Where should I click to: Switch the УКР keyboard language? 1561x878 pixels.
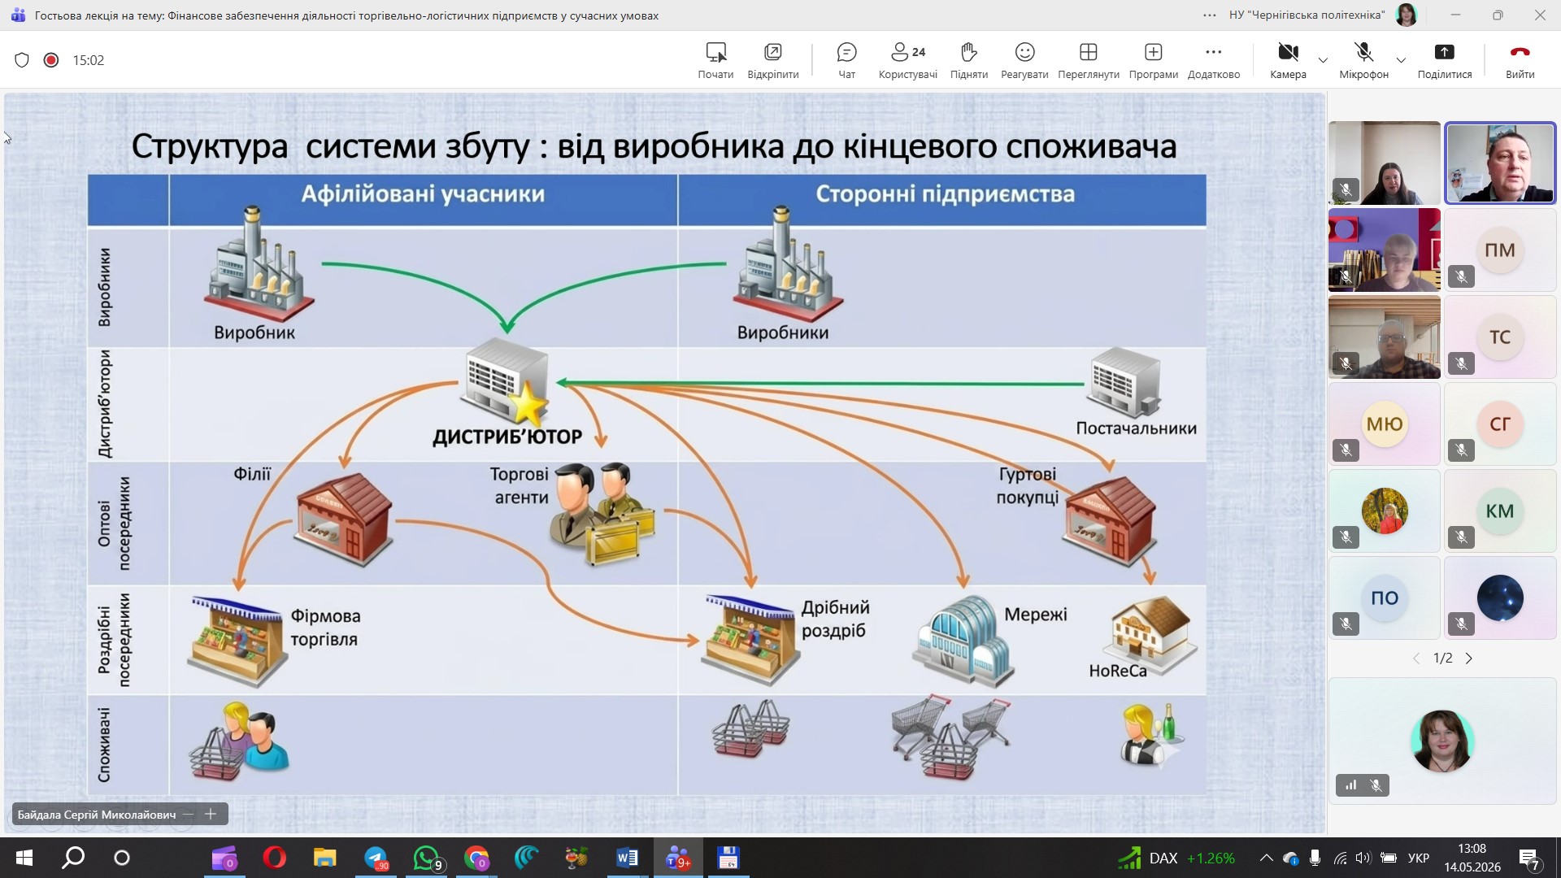click(1419, 858)
